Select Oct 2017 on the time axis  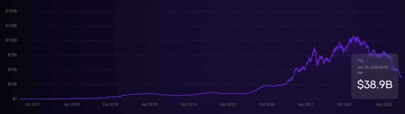pos(32,105)
